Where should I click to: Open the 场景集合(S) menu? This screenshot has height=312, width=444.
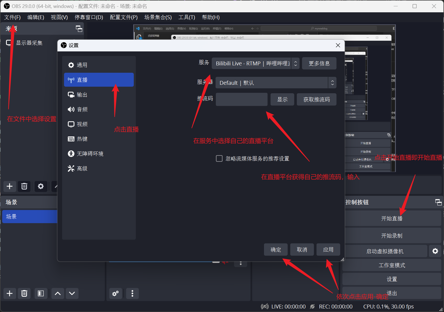pos(158,17)
